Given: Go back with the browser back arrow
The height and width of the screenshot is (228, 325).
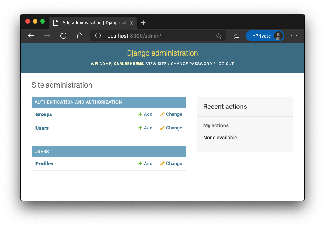Looking at the screenshot, I should pos(31,36).
